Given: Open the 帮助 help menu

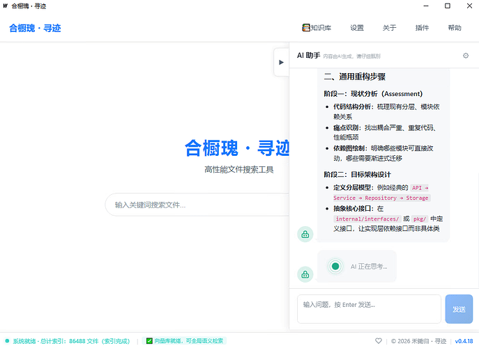Looking at the screenshot, I should tap(455, 28).
